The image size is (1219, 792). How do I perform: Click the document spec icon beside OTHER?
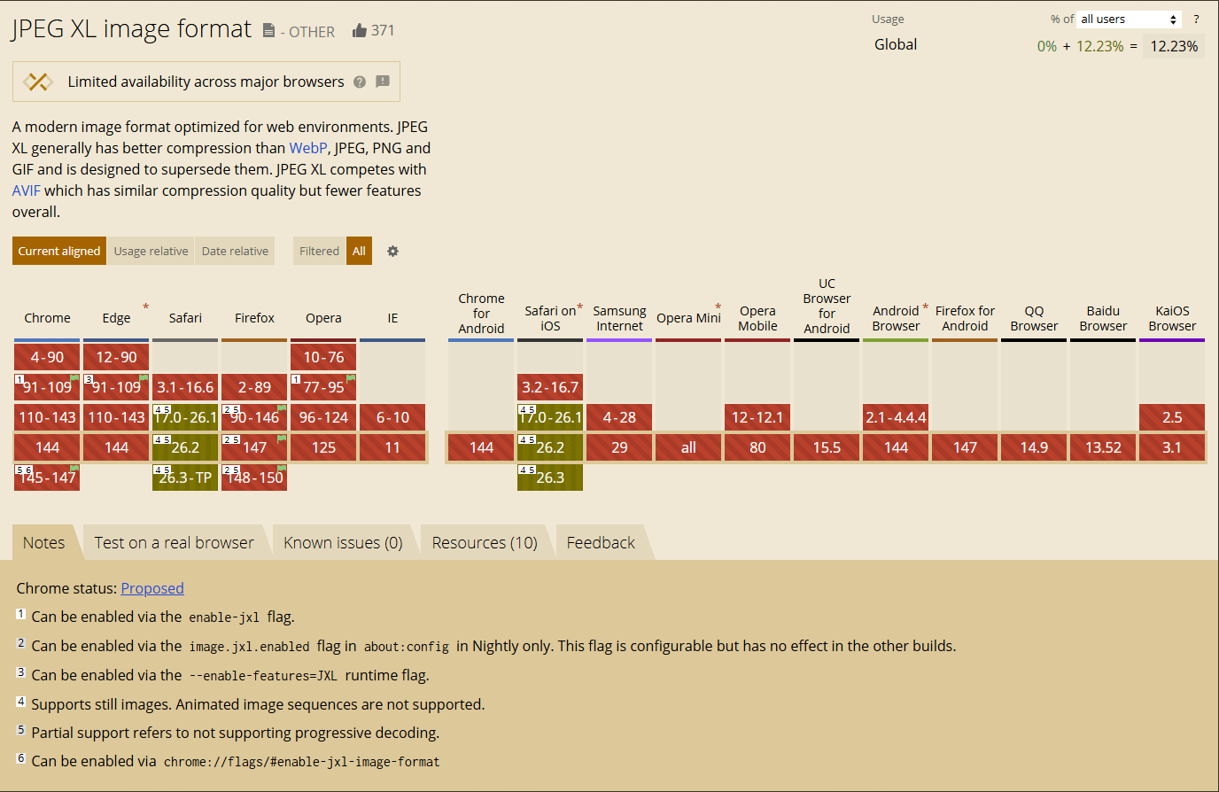coord(268,31)
